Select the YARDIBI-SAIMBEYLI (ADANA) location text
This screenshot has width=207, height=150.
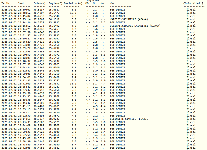tap(129, 19)
